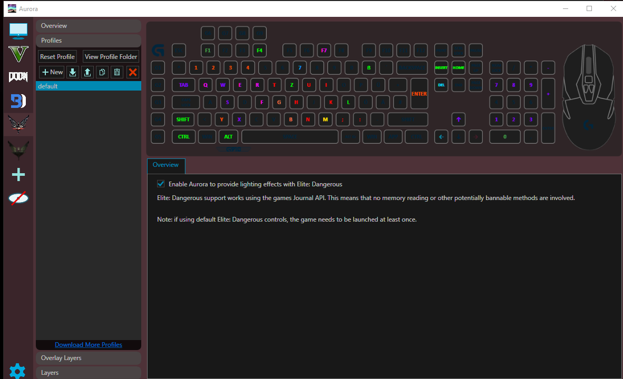Click the green 0 key on numpad

504,136
